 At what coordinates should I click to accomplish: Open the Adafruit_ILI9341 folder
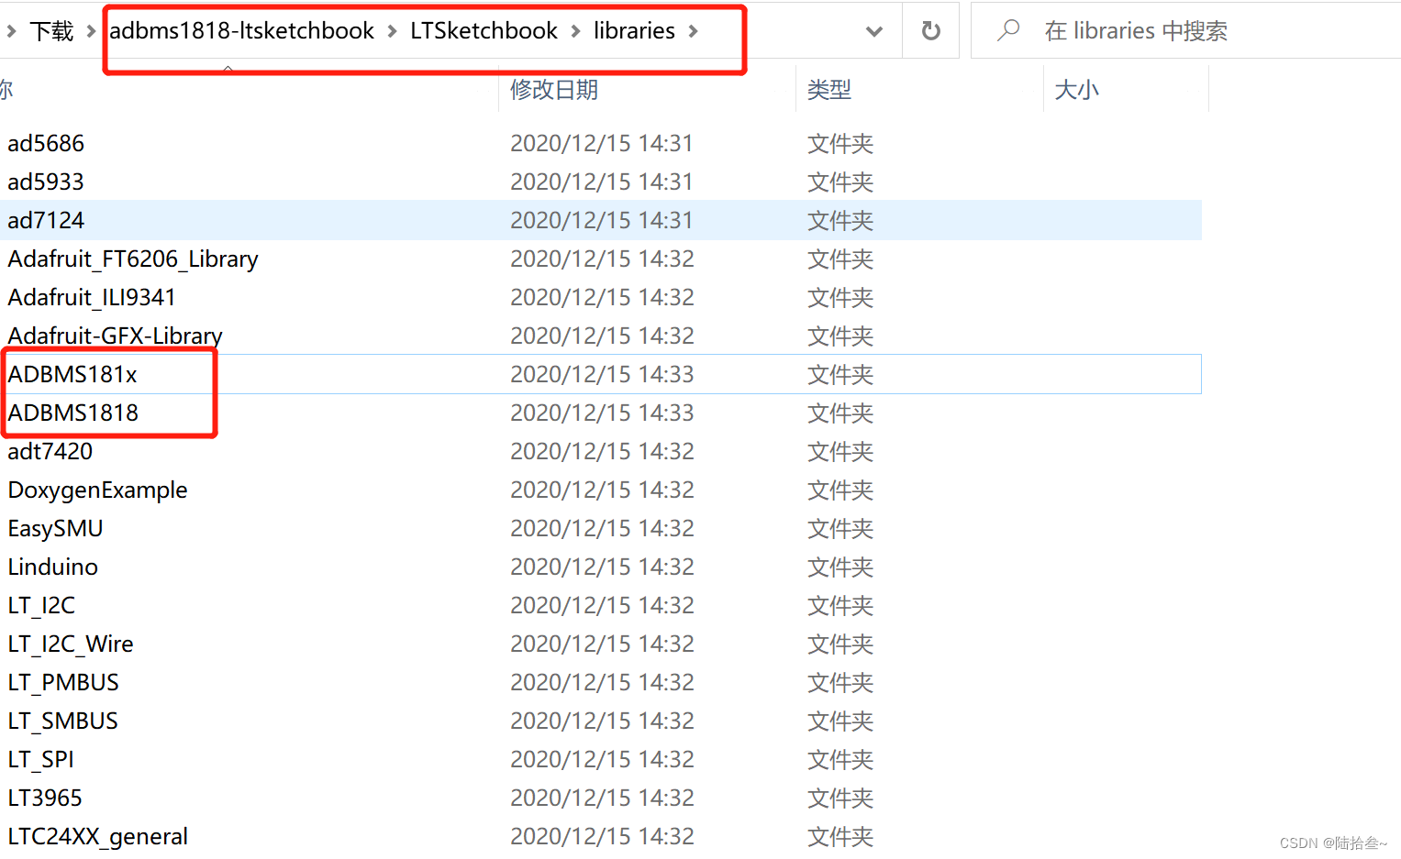click(91, 296)
